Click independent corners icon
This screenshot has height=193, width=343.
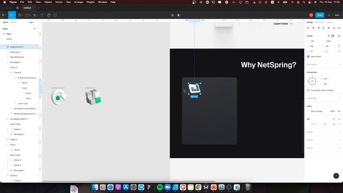(x=339, y=51)
